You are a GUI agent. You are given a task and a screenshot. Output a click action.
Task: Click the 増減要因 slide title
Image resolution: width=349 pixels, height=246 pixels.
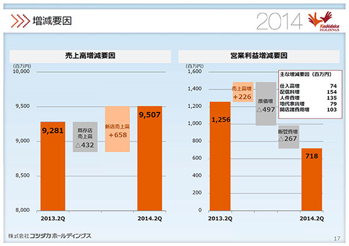tap(52, 21)
